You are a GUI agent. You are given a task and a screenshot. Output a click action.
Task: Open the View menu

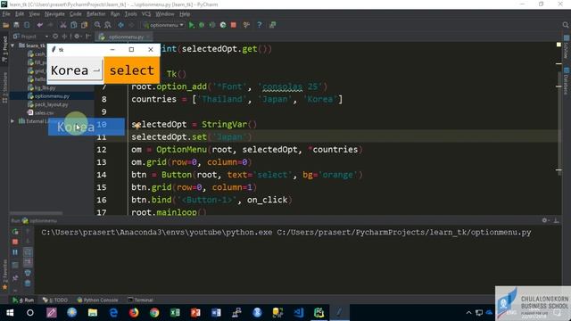[x=34, y=14]
